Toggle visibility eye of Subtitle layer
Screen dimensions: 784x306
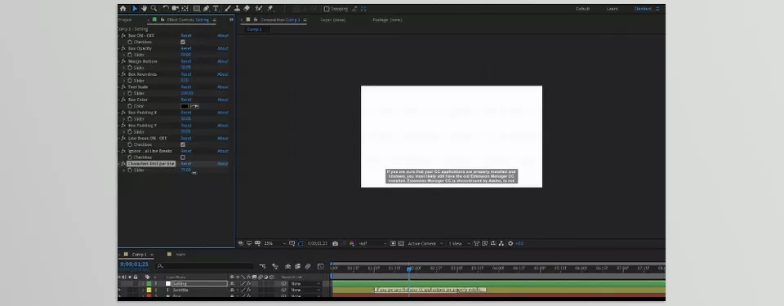click(x=119, y=290)
